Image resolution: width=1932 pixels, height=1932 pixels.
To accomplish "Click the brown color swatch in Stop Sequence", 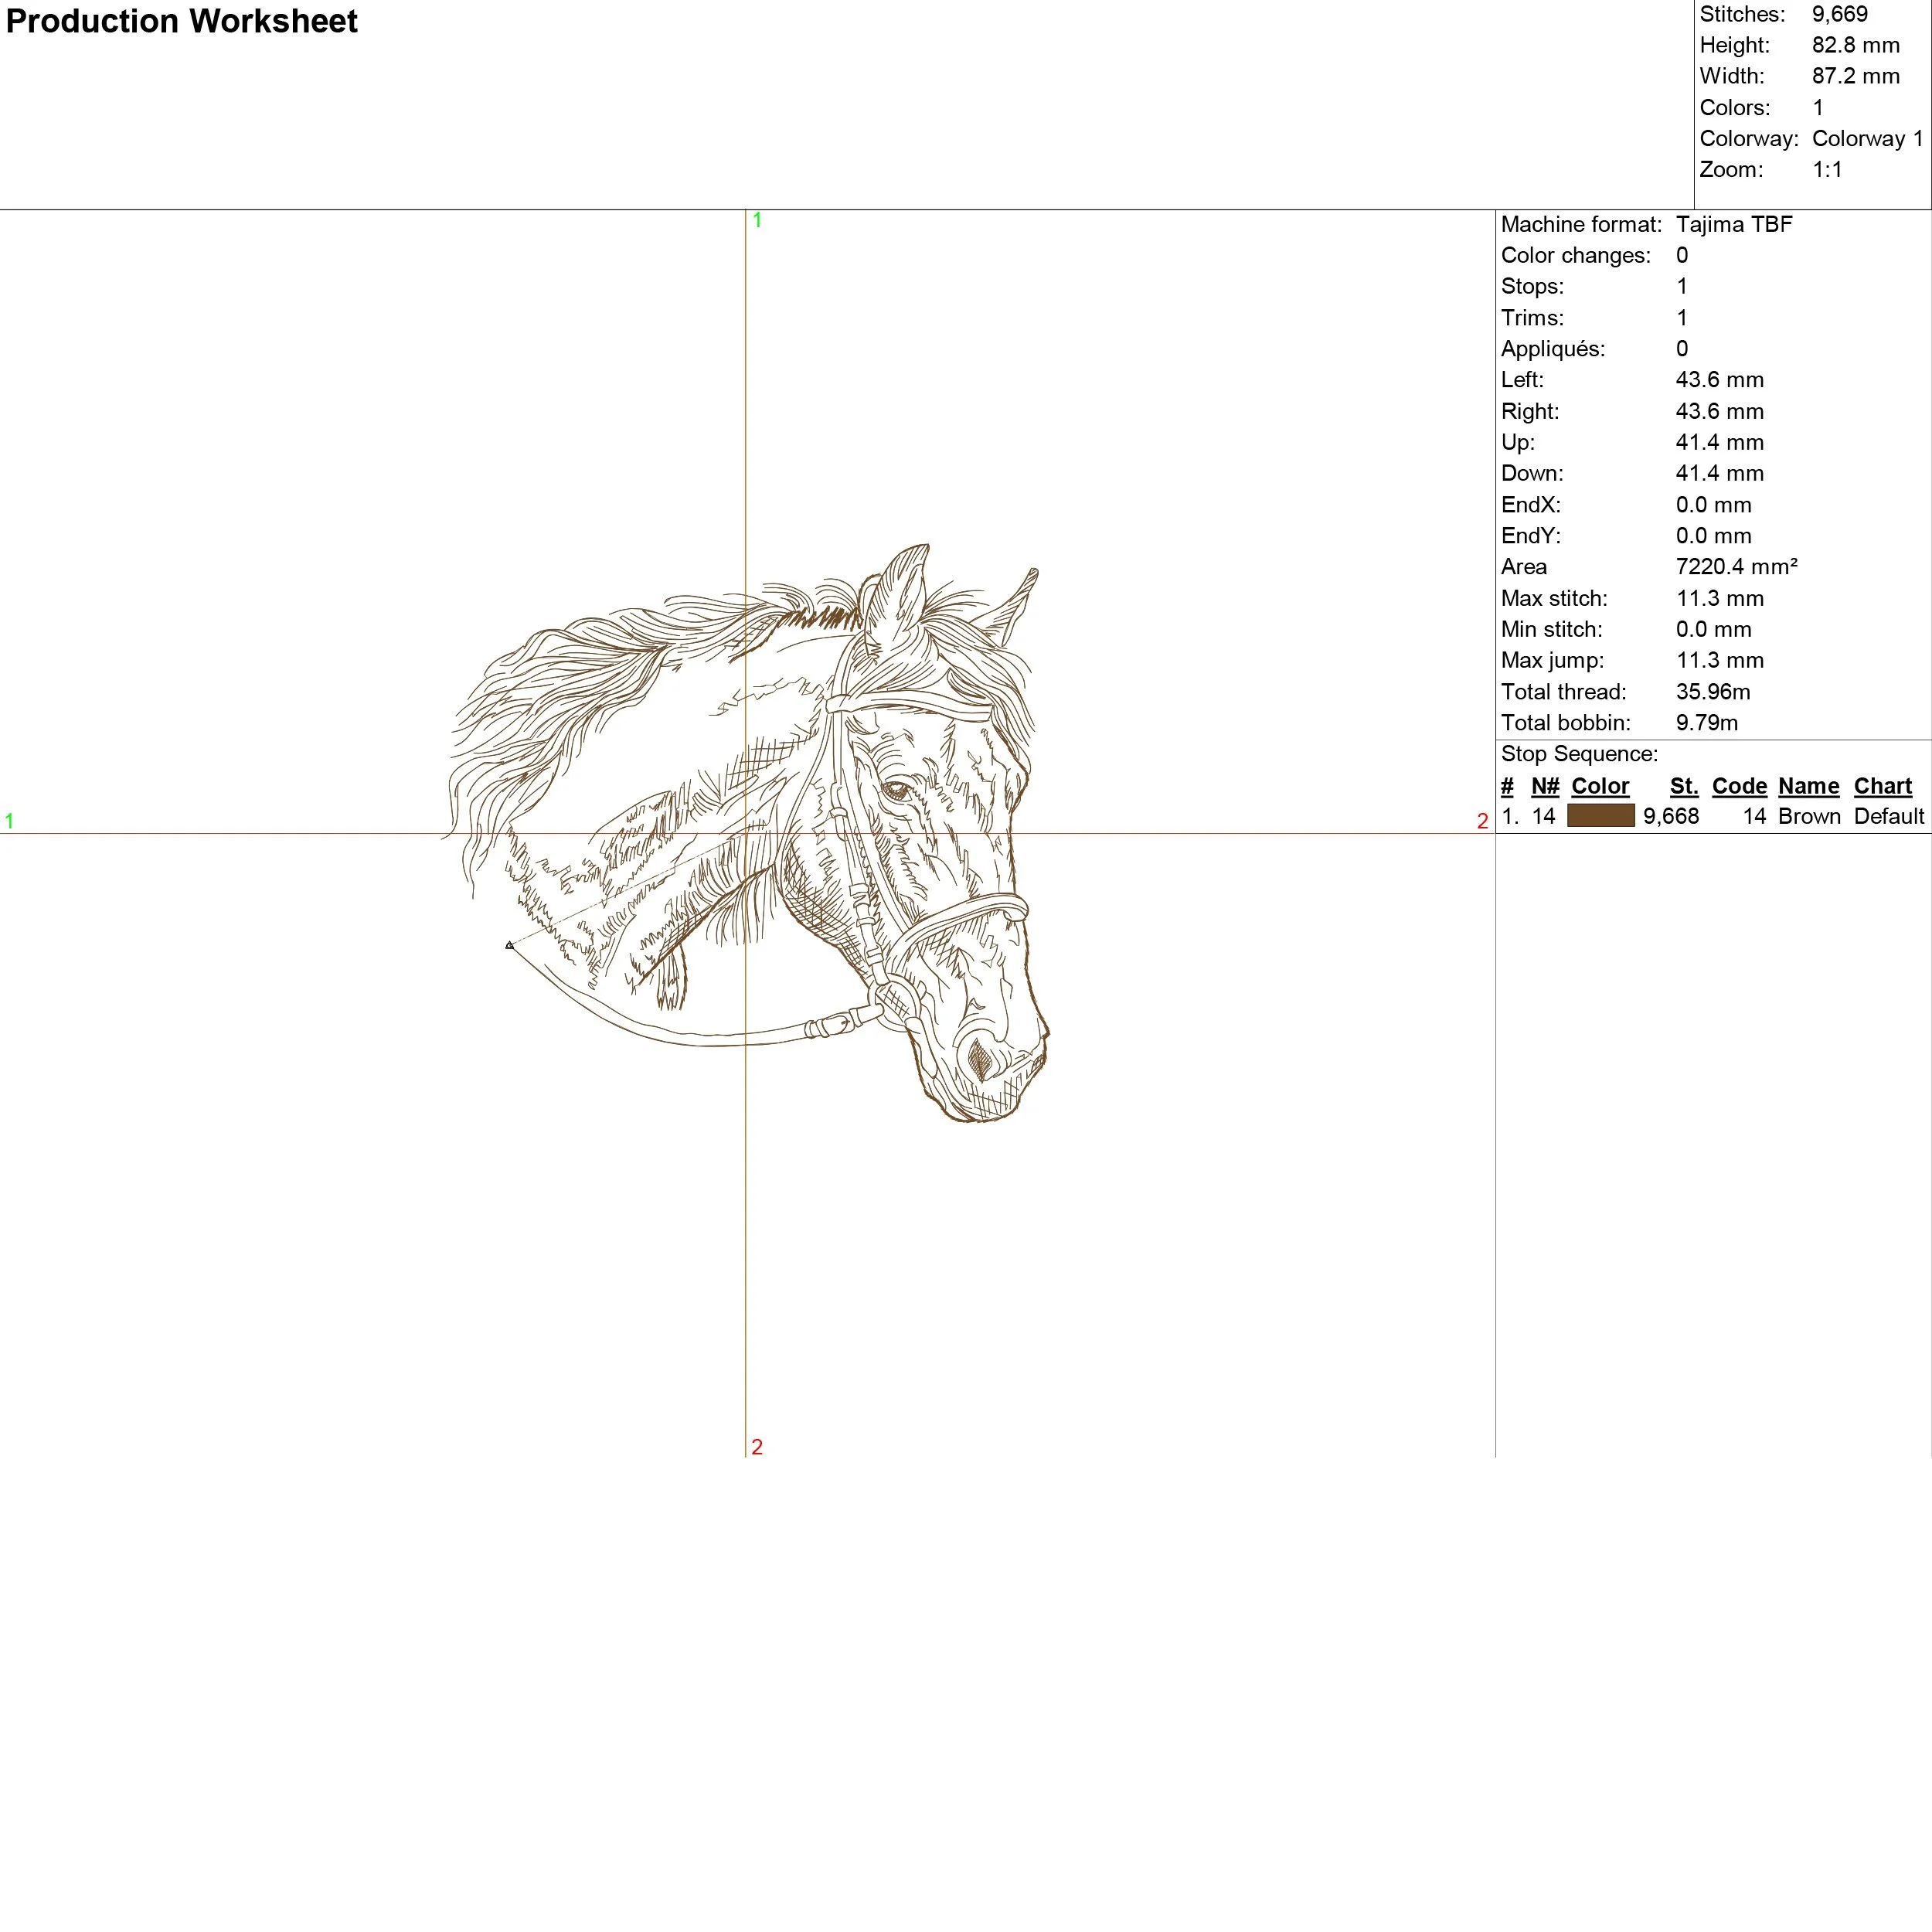I will [1600, 816].
